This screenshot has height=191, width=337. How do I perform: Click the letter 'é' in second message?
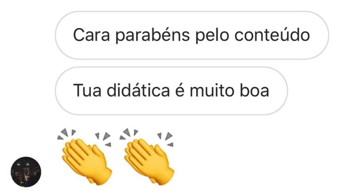(180, 90)
